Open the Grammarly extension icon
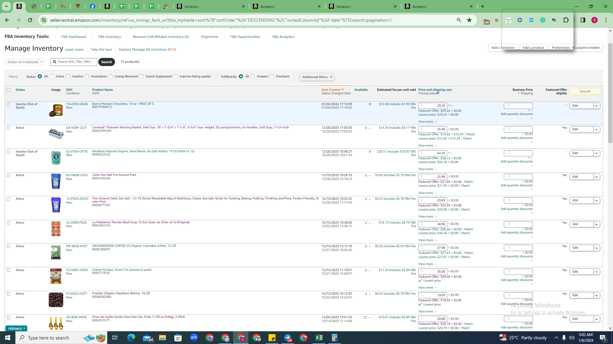The image size is (613, 344). (x=543, y=20)
